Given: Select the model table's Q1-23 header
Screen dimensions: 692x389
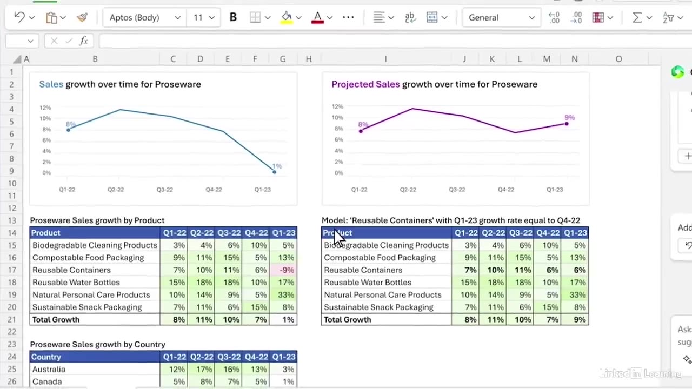Looking at the screenshot, I should 575,233.
